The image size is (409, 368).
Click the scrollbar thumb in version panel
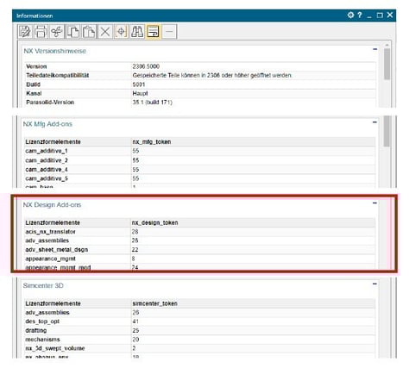387,64
